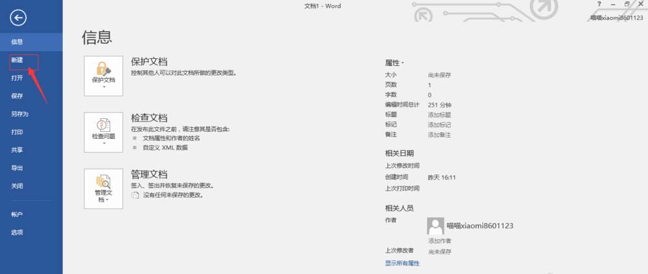The height and width of the screenshot is (274, 648).
Task: Select 信息 (Info) in the sidebar
Action: point(31,41)
